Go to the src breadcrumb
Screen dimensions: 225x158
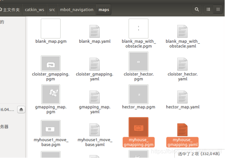pos(52,10)
